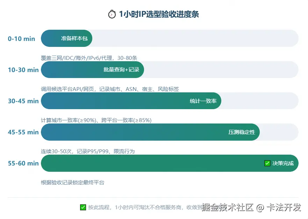Expand the 0-10 min stage details
This screenshot has width=308, height=219.
click(x=21, y=38)
